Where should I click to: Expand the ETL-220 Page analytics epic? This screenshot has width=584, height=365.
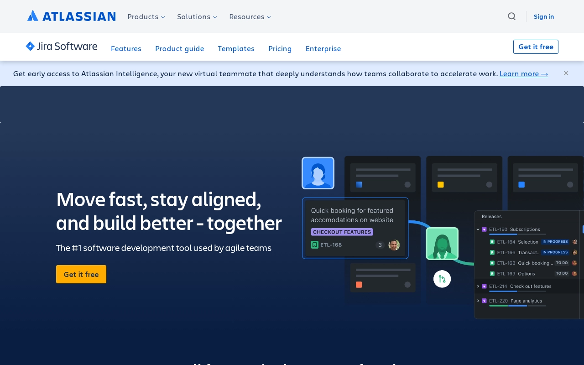pos(478,301)
